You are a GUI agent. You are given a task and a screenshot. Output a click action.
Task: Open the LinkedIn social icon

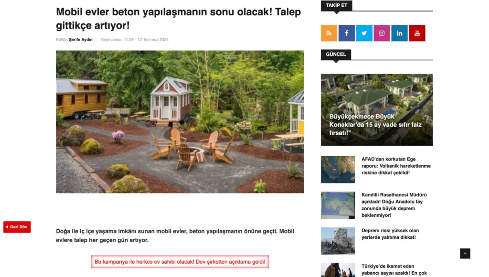399,33
